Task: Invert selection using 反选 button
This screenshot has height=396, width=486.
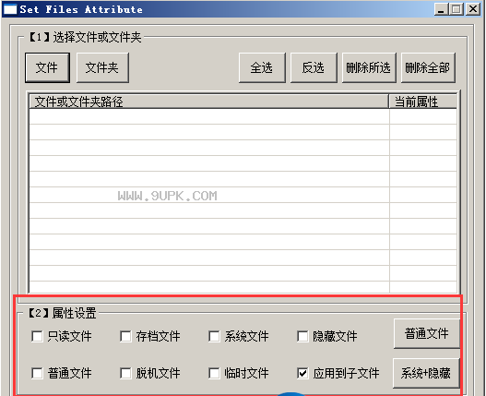Action: (314, 67)
